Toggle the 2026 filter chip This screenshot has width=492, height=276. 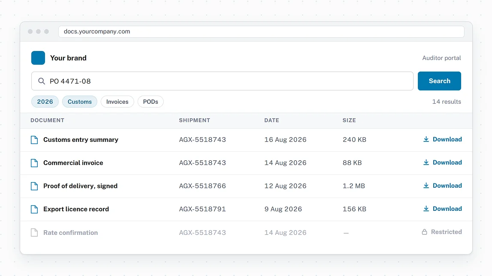(45, 102)
